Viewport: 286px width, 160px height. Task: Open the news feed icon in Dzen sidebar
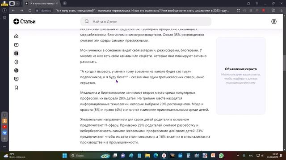[x=16, y=70]
